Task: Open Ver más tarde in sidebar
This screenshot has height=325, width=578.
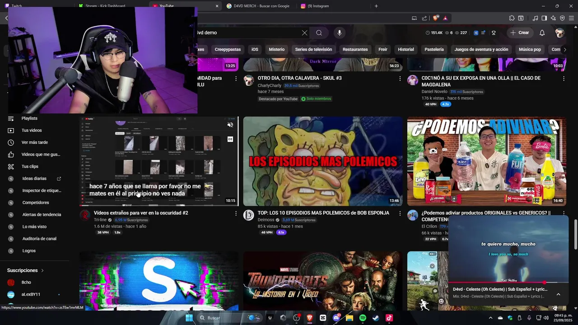Action: [x=36, y=142]
